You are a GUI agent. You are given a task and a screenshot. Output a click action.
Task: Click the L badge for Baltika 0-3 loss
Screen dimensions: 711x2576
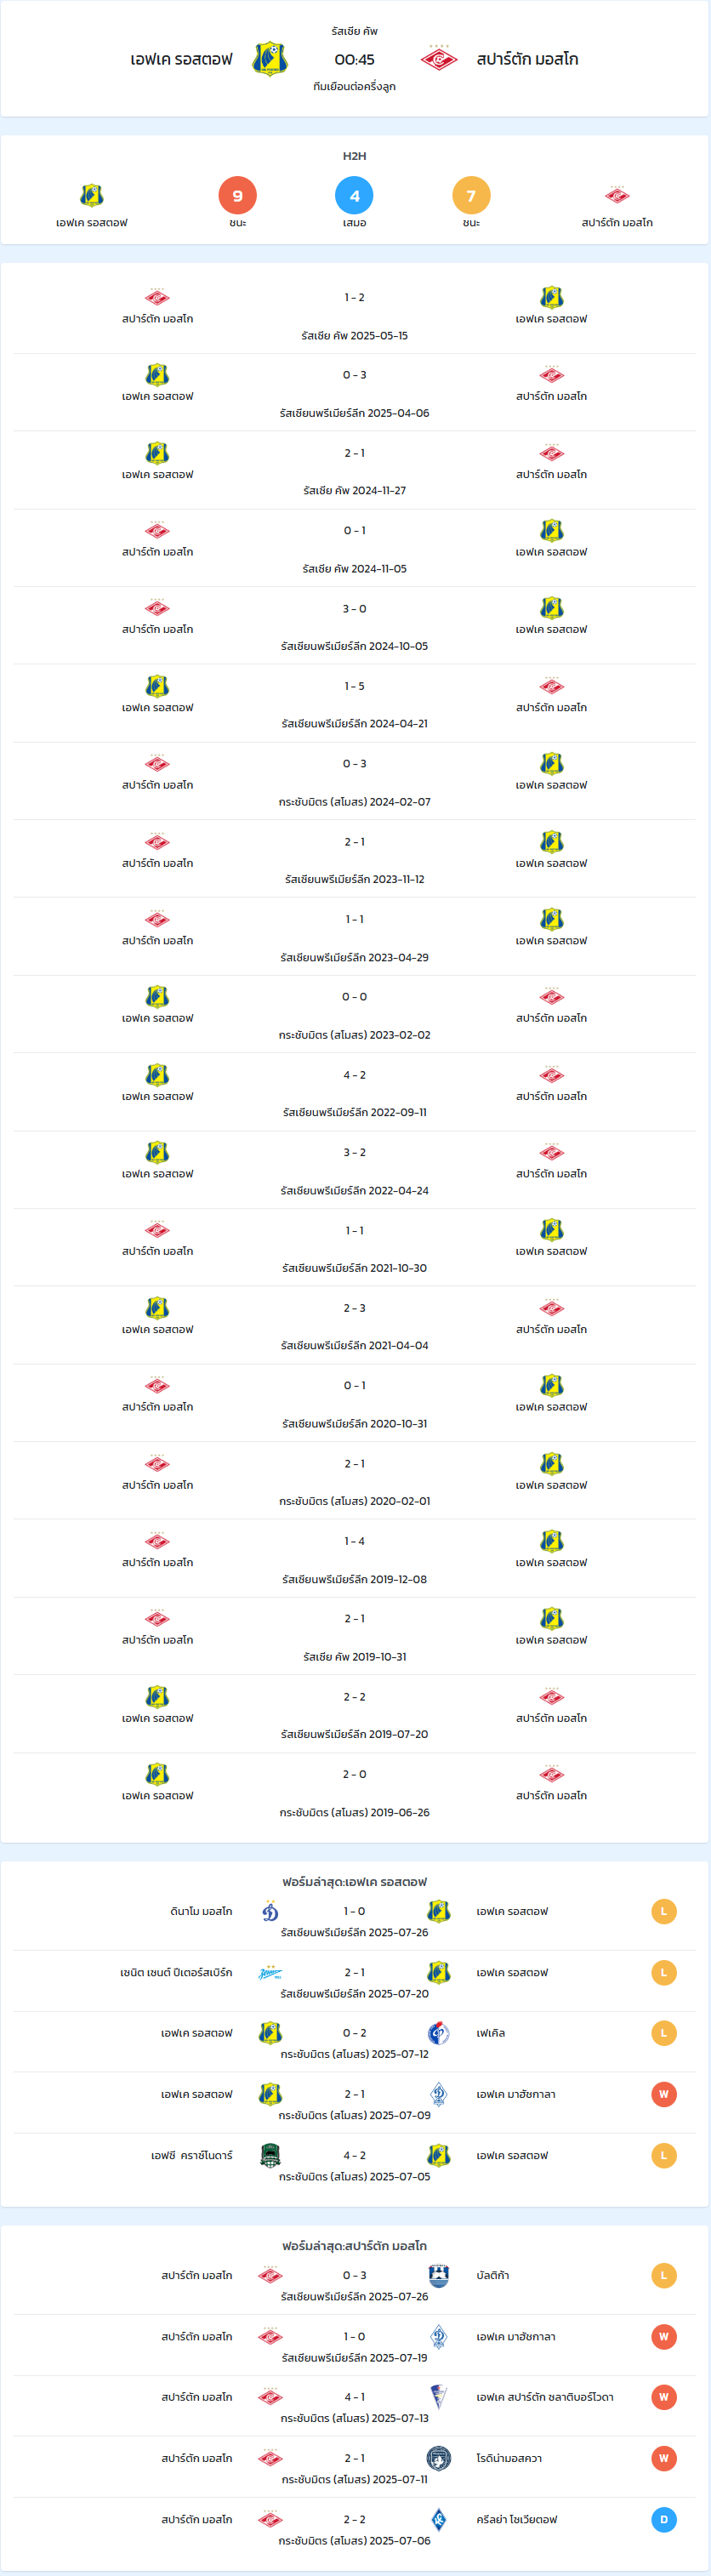pyautogui.click(x=663, y=2275)
